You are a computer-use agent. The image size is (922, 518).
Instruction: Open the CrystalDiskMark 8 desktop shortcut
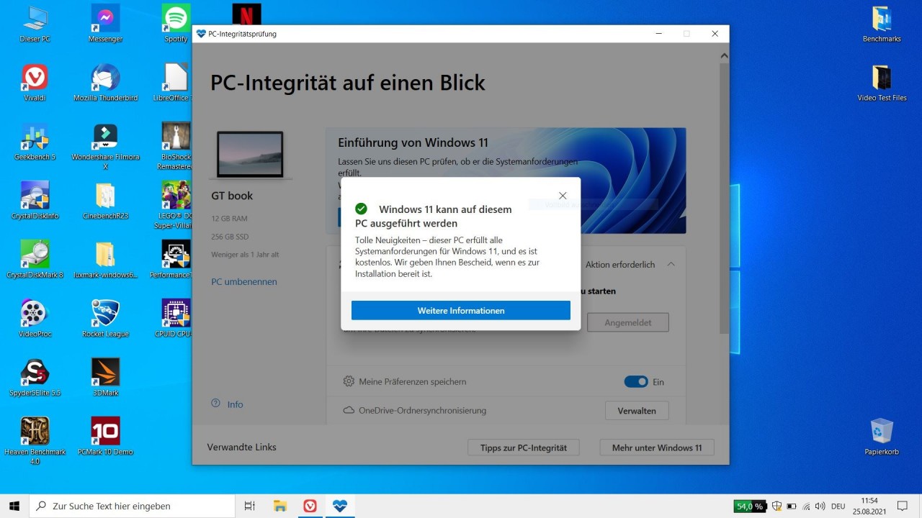[35, 259]
